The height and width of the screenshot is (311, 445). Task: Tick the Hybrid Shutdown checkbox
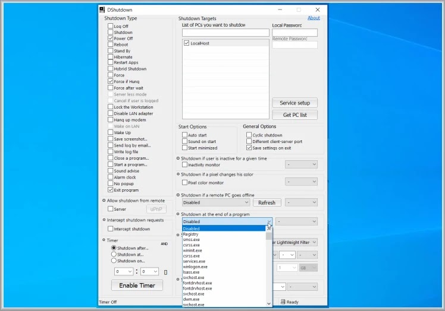pos(111,68)
